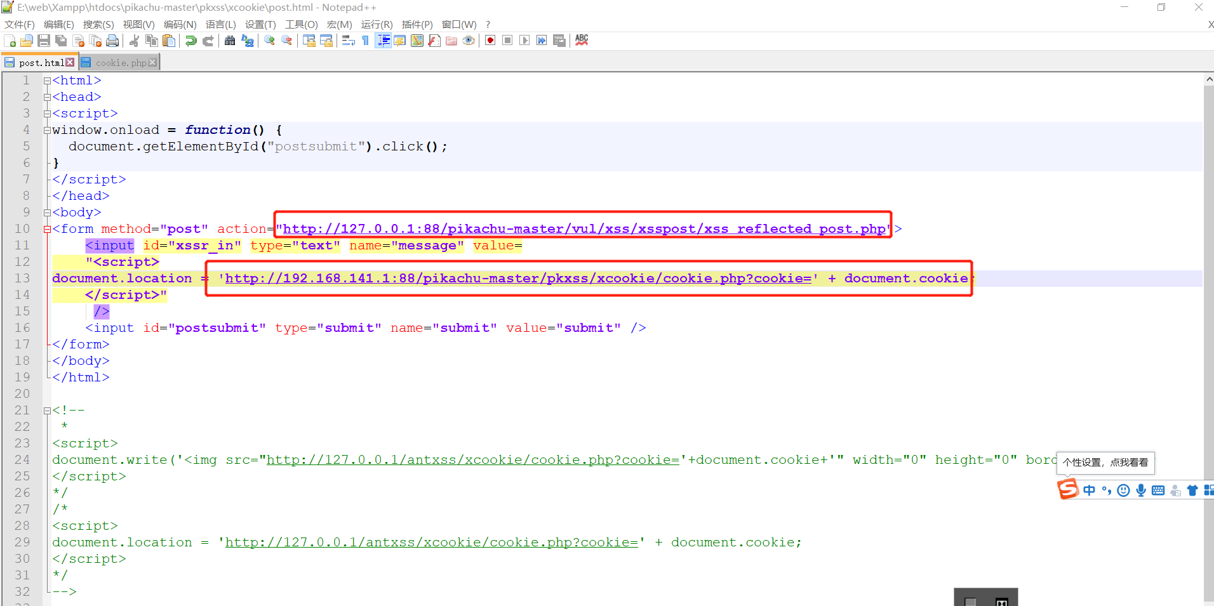
Task: Collapse the <script> fold on line 3
Action: tap(47, 114)
